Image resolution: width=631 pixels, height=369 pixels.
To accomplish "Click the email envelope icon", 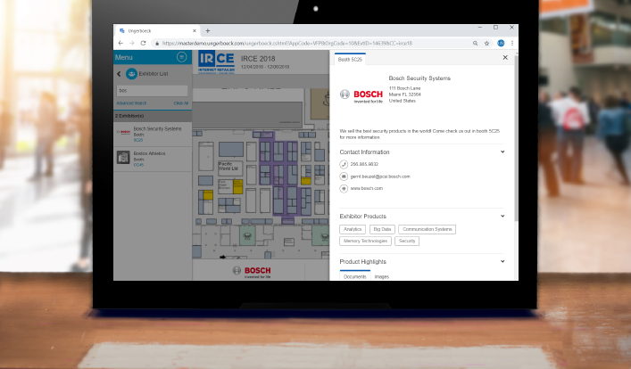I will point(344,176).
